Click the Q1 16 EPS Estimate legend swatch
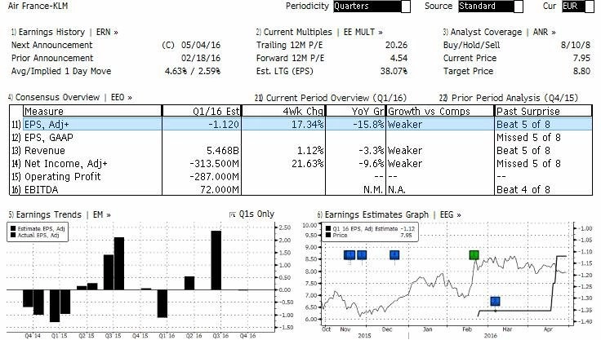This screenshot has height=340, width=601. click(328, 228)
